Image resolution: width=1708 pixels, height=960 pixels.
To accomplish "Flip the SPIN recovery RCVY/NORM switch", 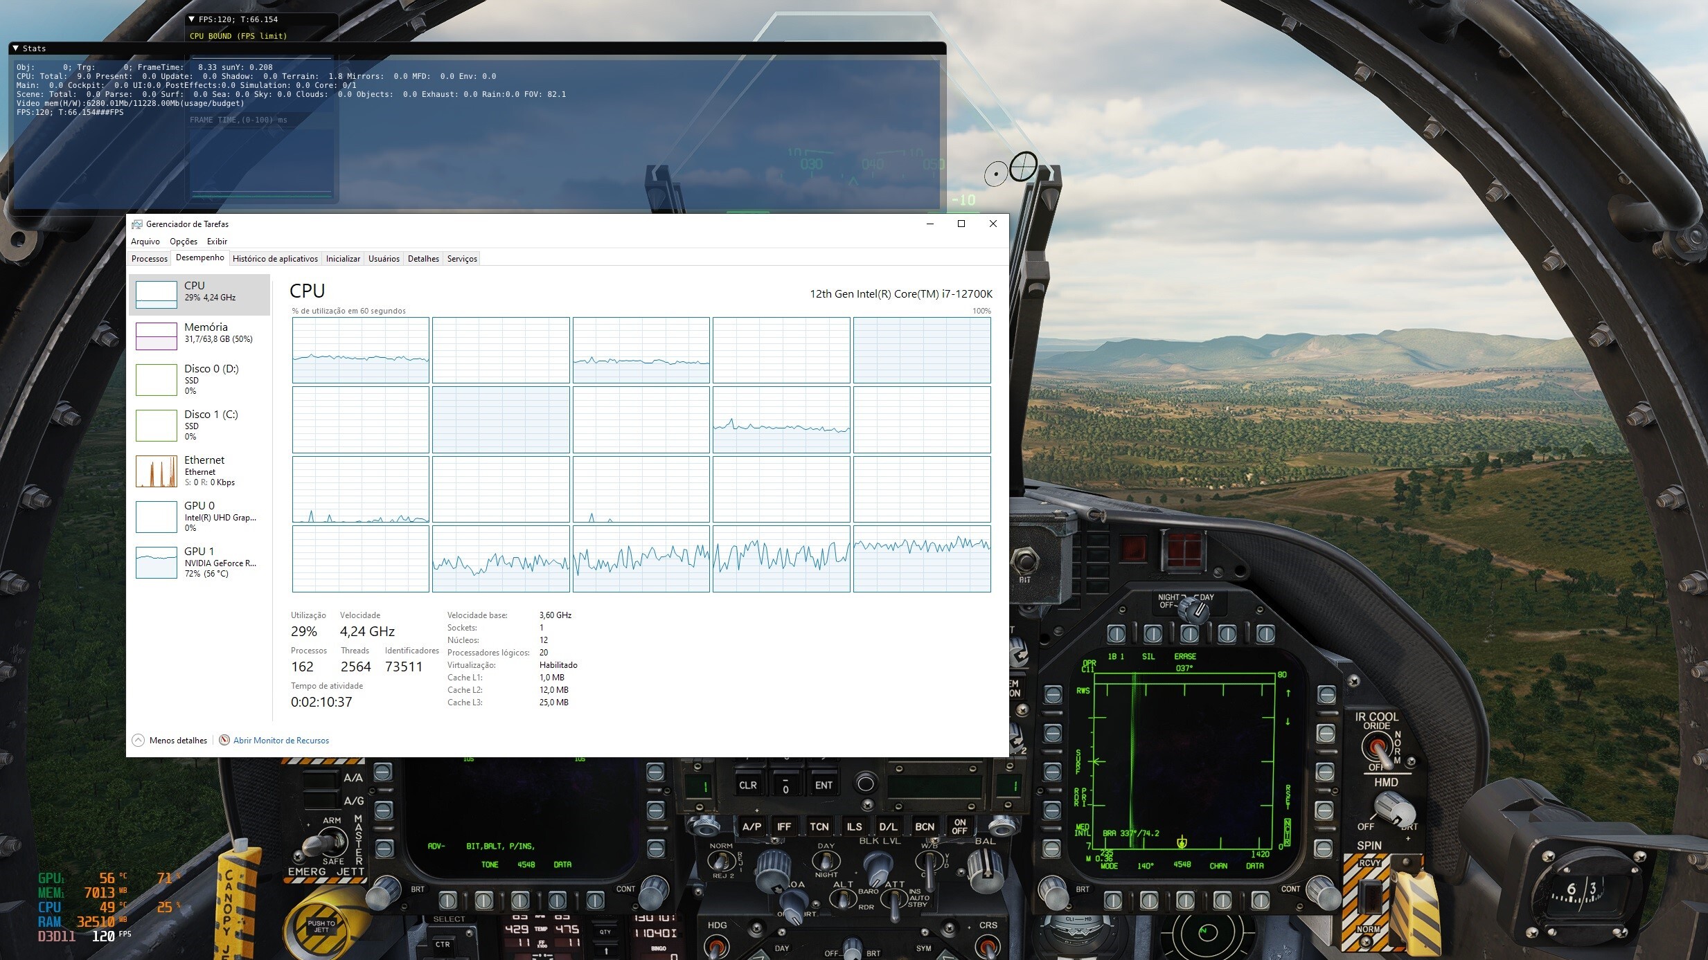I will click(1369, 898).
